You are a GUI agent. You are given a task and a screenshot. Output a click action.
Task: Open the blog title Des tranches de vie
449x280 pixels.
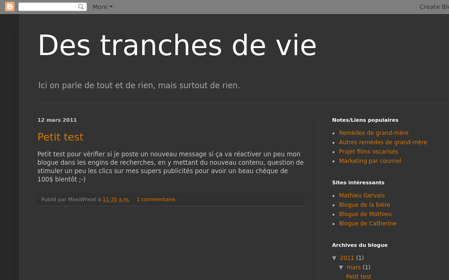click(x=177, y=45)
